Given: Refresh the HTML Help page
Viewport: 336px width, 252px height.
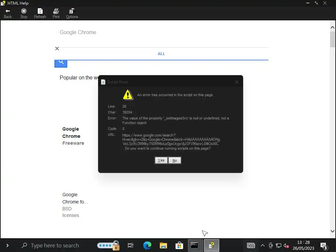Looking at the screenshot, I should coord(40,13).
